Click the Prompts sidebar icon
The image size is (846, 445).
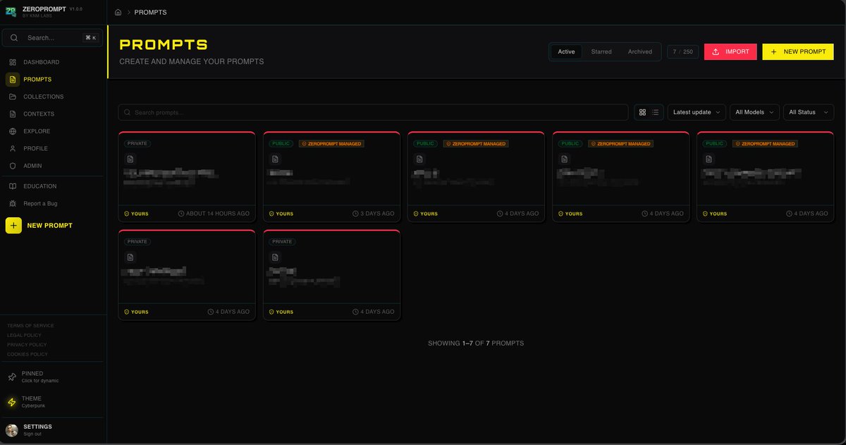pyautogui.click(x=13, y=80)
